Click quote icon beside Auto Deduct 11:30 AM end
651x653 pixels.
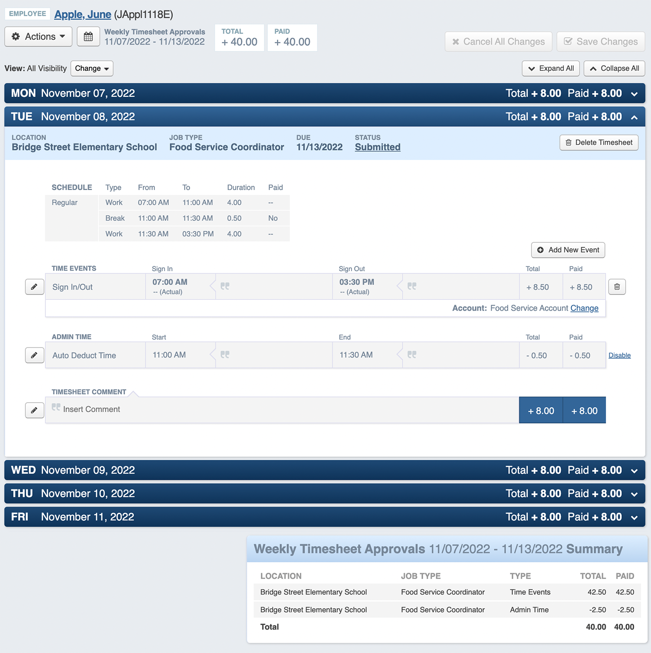412,355
